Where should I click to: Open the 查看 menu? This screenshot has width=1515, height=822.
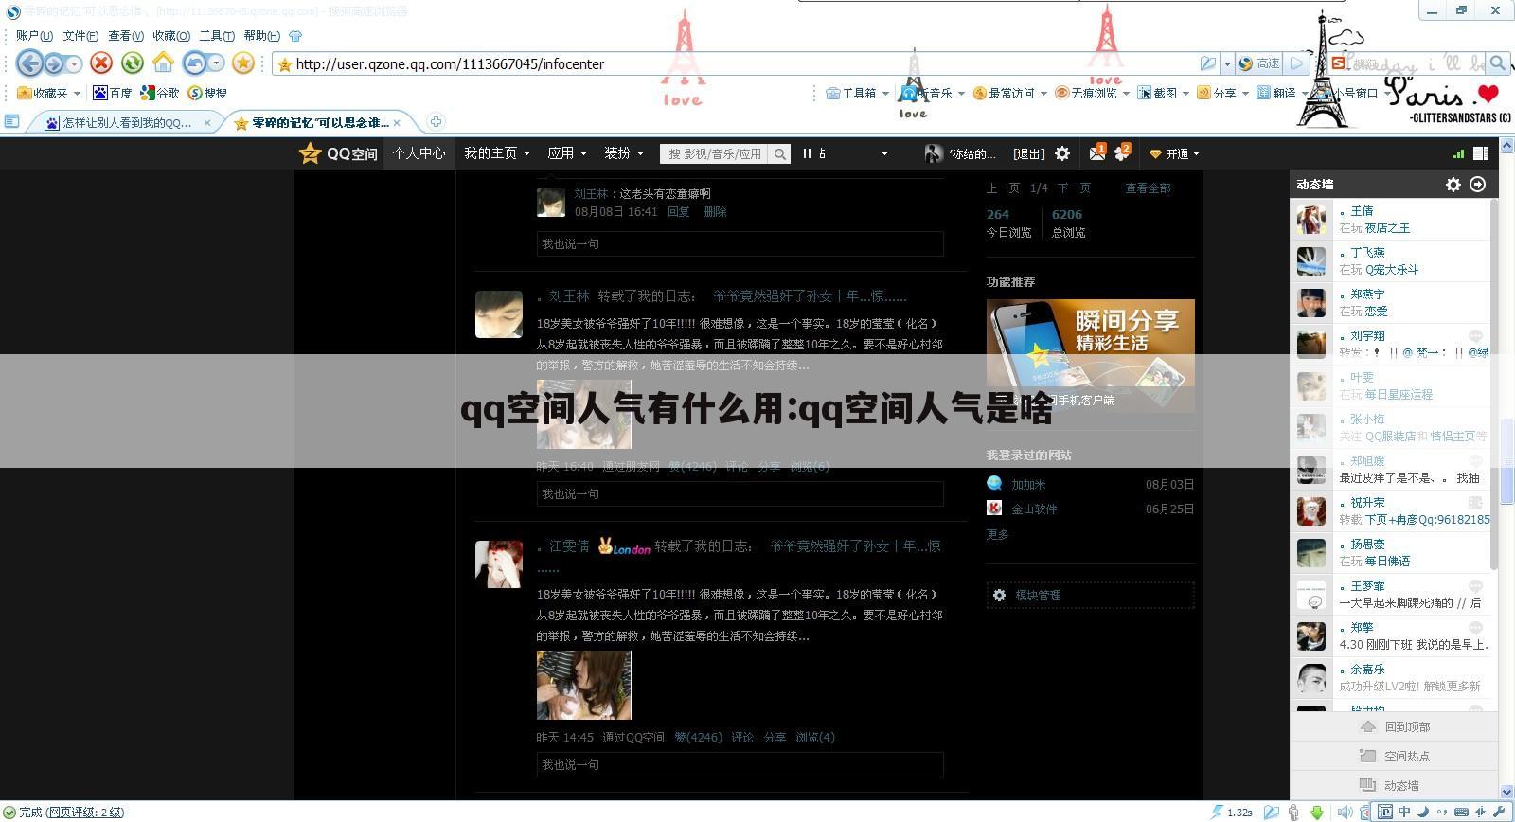pos(126,36)
